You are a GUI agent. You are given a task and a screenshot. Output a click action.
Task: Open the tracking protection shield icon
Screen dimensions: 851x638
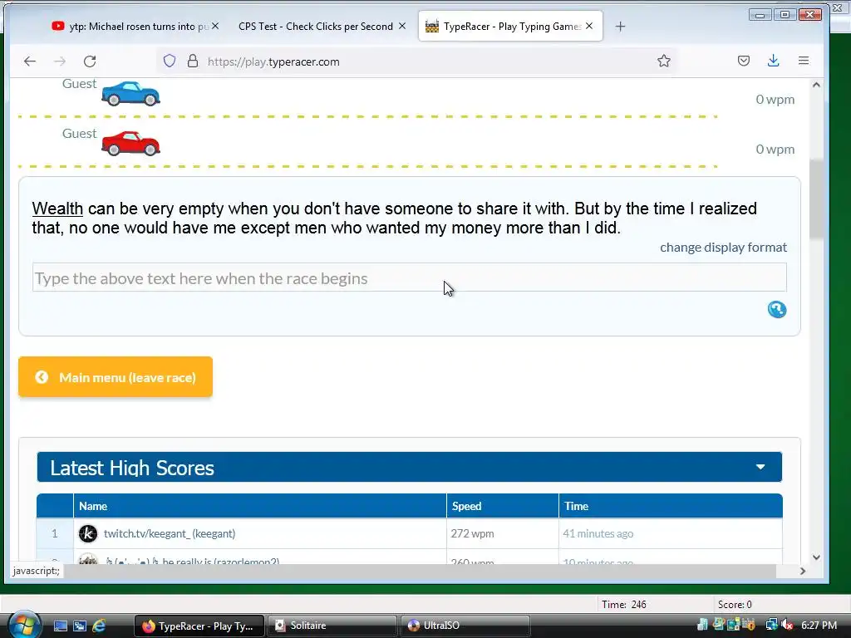point(170,61)
